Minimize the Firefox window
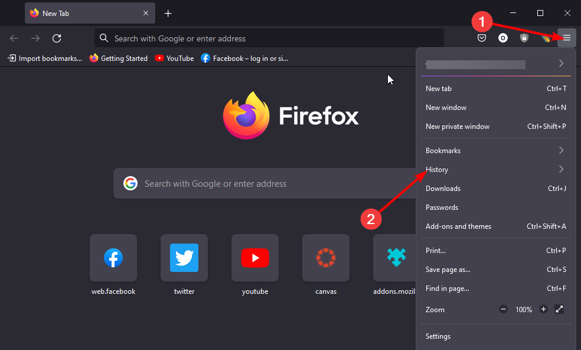581x350 pixels. click(x=513, y=13)
